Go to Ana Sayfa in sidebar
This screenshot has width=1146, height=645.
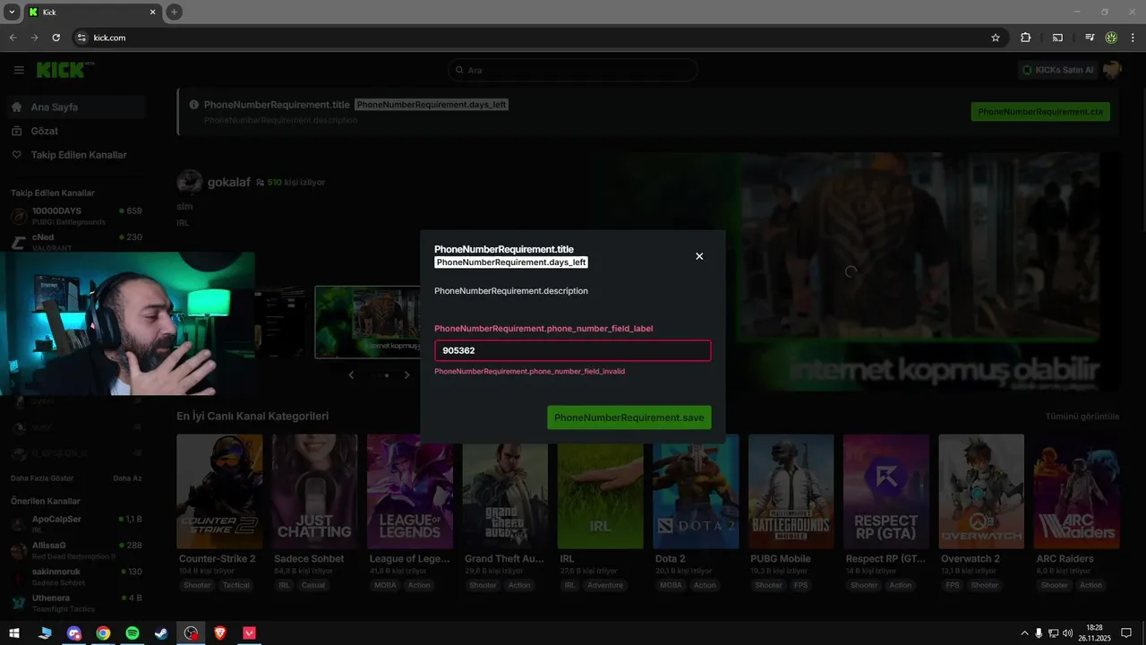click(x=75, y=107)
